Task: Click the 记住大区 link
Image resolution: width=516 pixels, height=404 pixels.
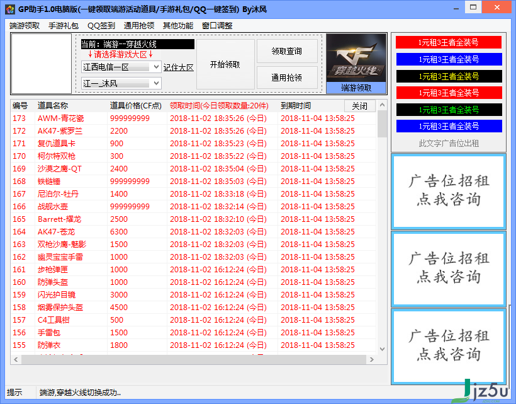Action: [x=178, y=67]
